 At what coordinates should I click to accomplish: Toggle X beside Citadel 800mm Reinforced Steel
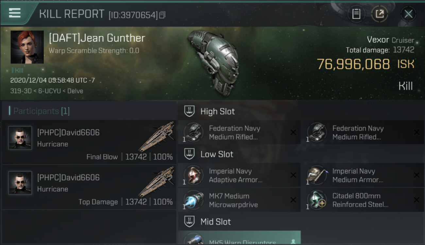pyautogui.click(x=416, y=200)
